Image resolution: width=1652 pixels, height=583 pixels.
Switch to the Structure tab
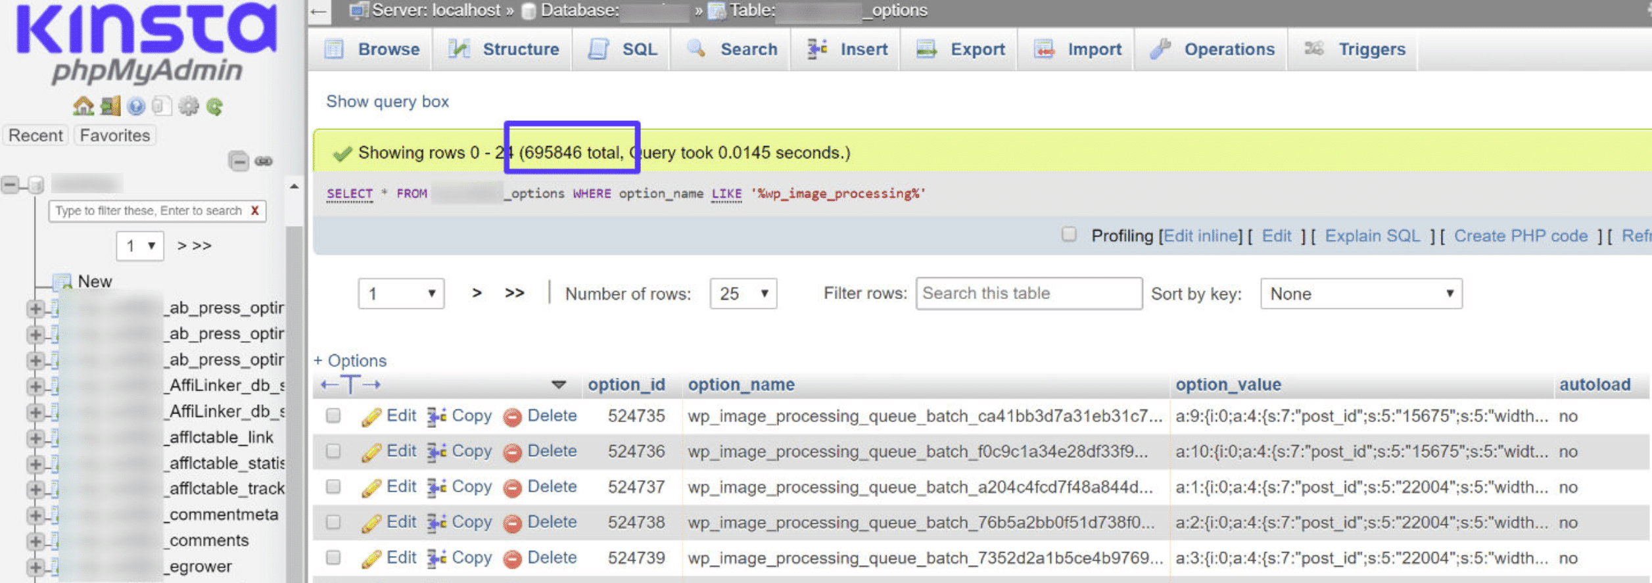tap(504, 49)
